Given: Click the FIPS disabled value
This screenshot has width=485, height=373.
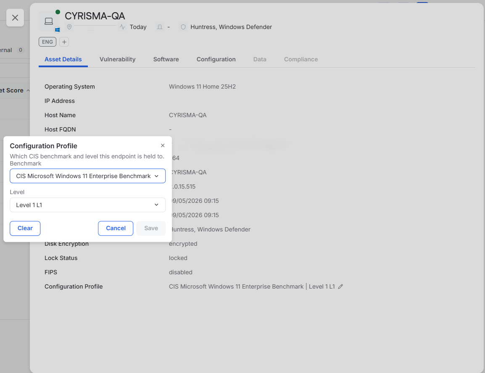Looking at the screenshot, I should pos(181,272).
